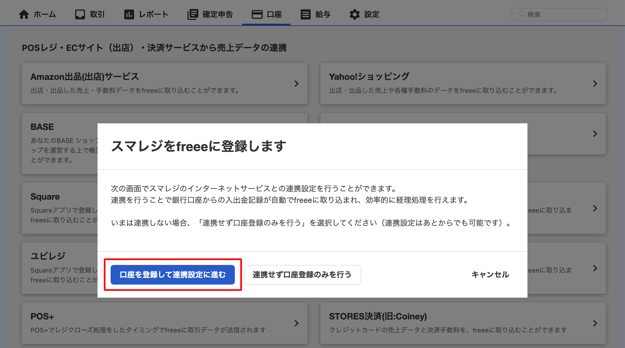Select the BASE service card title
The width and height of the screenshot is (625, 348).
click(42, 127)
